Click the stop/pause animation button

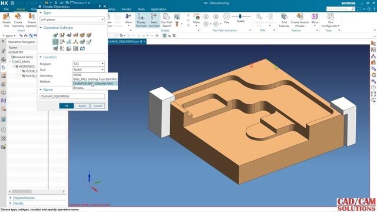[x=216, y=16]
